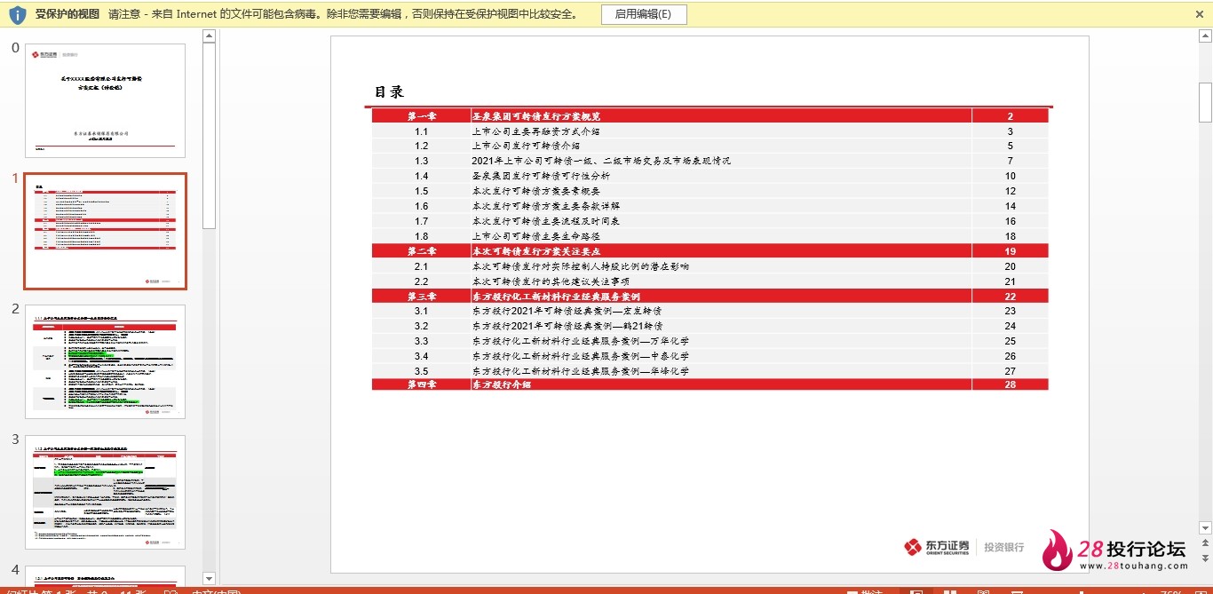1213x594 pixels.
Task: Click the thumbnail panel scroll up arrow
Action: 209,36
